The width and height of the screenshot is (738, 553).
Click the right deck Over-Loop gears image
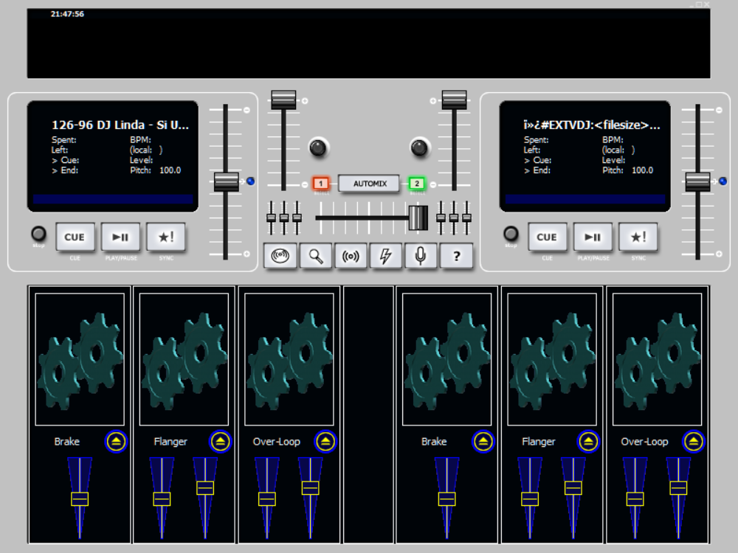[657, 360]
